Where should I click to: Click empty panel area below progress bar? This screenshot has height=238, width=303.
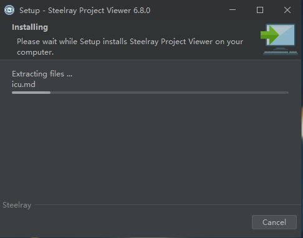click(150, 145)
